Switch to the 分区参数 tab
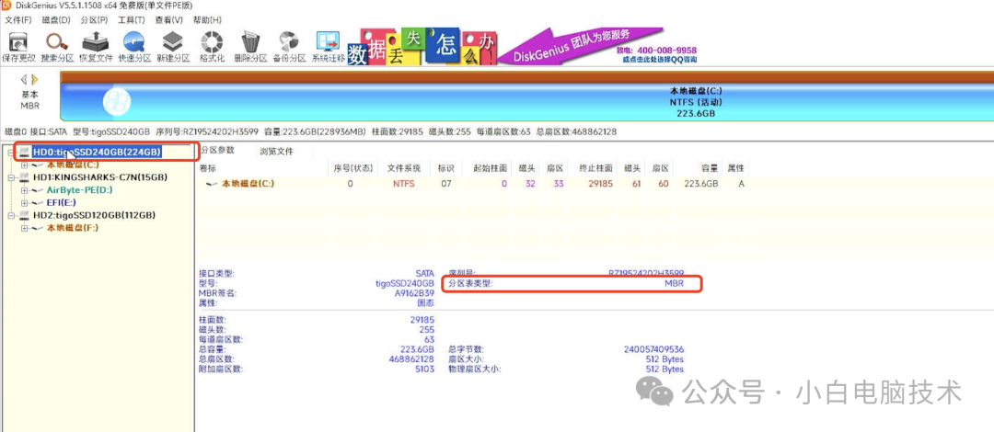The height and width of the screenshot is (432, 994). [x=217, y=150]
